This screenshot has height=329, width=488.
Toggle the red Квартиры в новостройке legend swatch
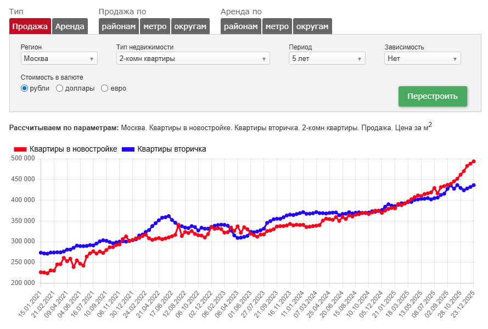coord(20,149)
